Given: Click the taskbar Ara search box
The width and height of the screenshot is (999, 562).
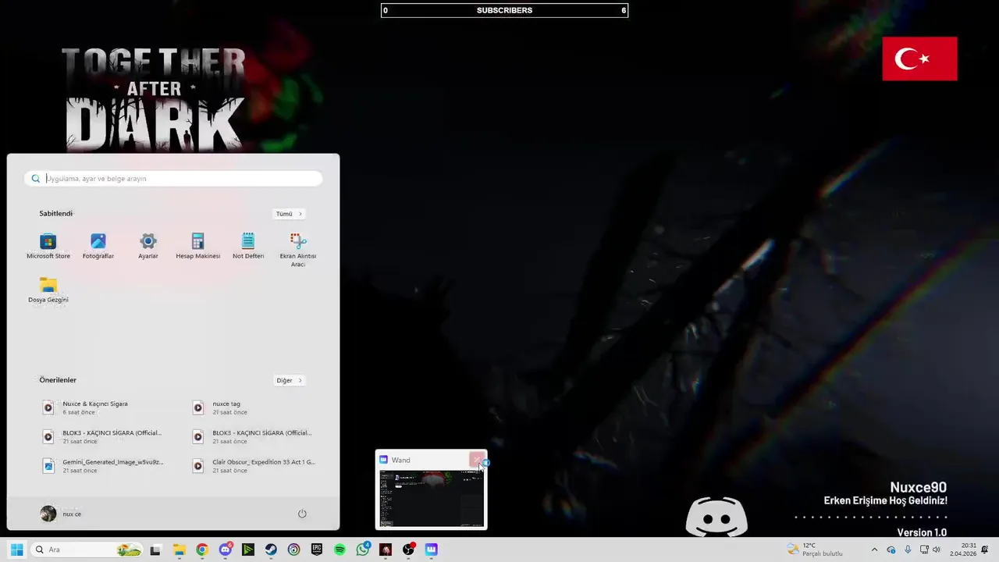Looking at the screenshot, I should pos(87,550).
